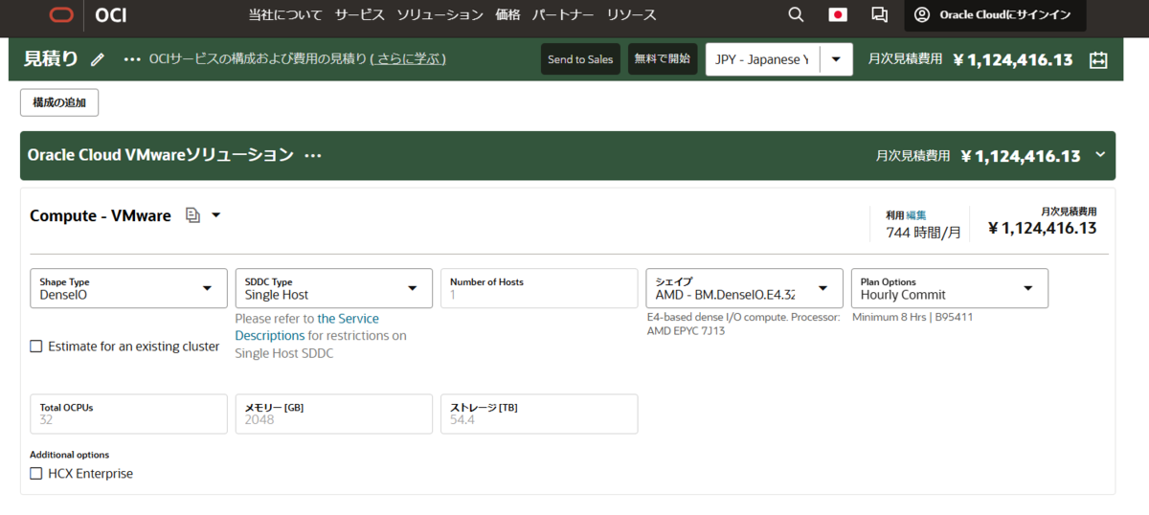1149x515 pixels.
Task: Click the calendar icon beside total cost
Action: [x=1098, y=59]
